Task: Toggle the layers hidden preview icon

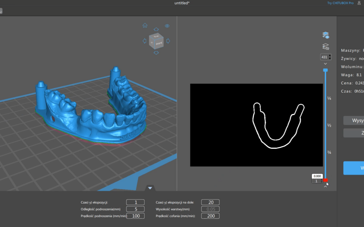Action: point(325,46)
